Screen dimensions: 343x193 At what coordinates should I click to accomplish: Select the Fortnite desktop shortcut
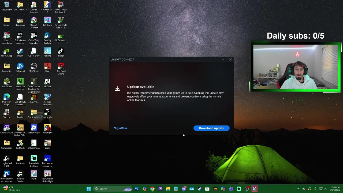pyautogui.click(x=47, y=53)
